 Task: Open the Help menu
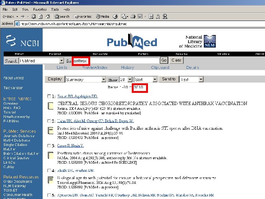click(x=66, y=10)
